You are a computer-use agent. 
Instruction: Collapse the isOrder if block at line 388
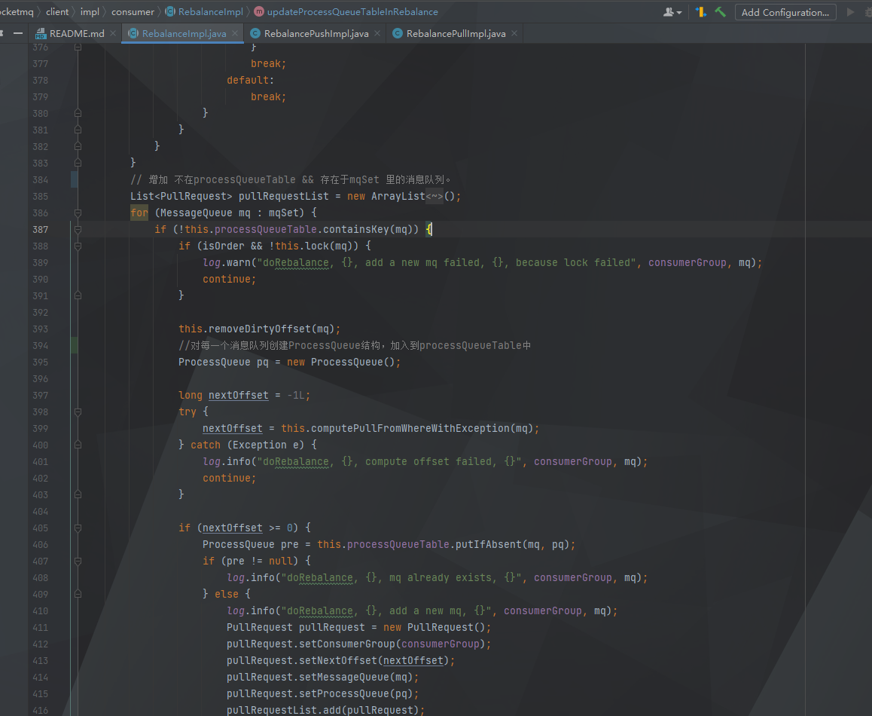[78, 246]
